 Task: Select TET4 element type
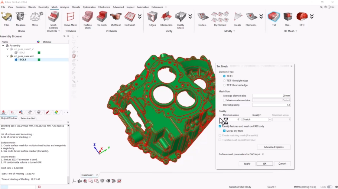tap(224, 76)
